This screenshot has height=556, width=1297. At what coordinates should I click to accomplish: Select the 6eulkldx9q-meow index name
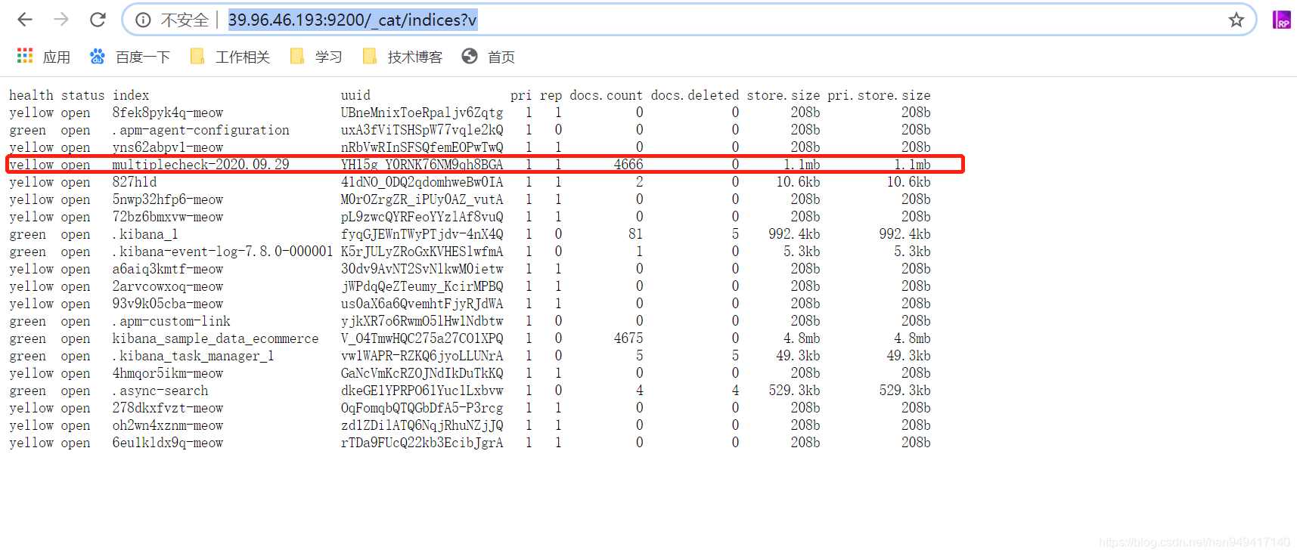coord(168,443)
